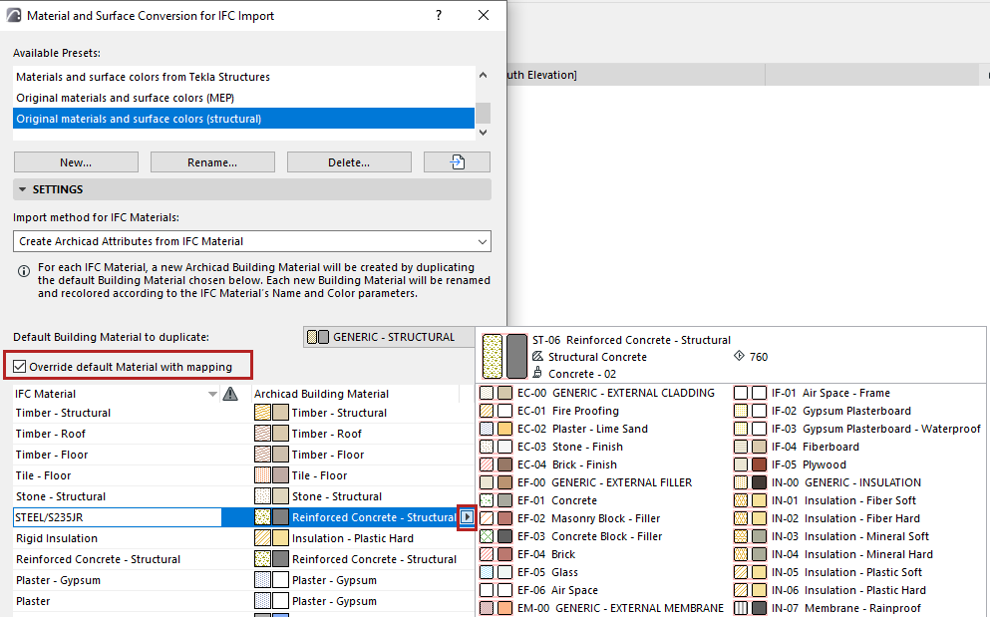
Task: Click the Rename... button
Action: 212,162
